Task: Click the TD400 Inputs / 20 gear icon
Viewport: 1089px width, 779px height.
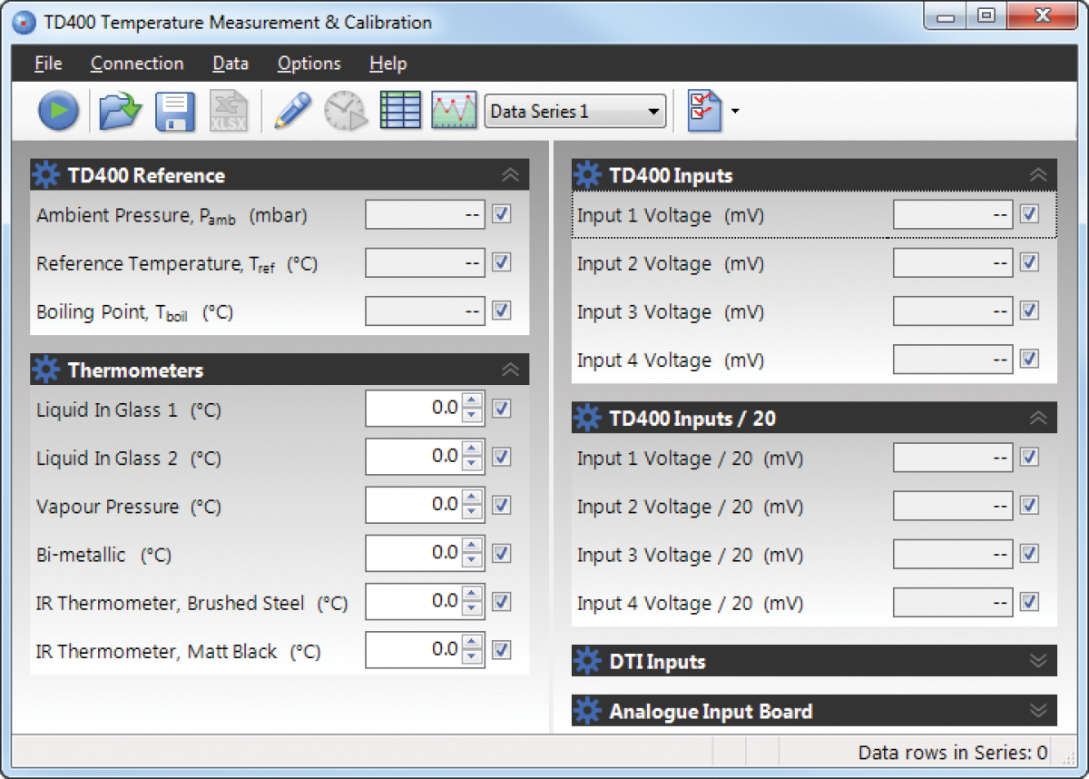Action: [588, 418]
